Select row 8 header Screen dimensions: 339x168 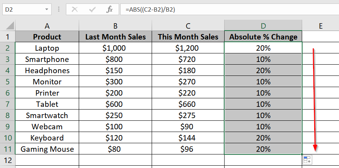click(8, 115)
